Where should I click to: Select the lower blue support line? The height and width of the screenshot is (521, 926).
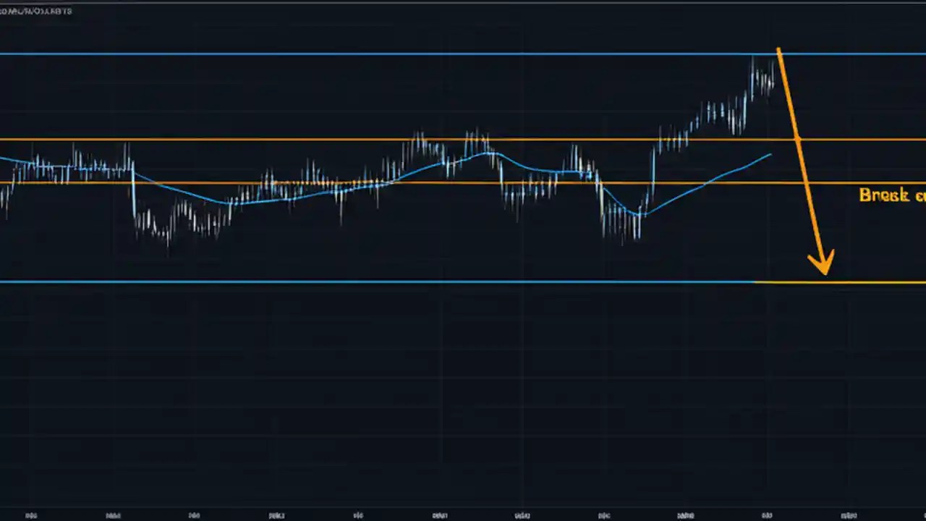click(x=362, y=282)
